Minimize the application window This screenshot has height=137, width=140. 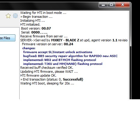[x=103, y=5]
